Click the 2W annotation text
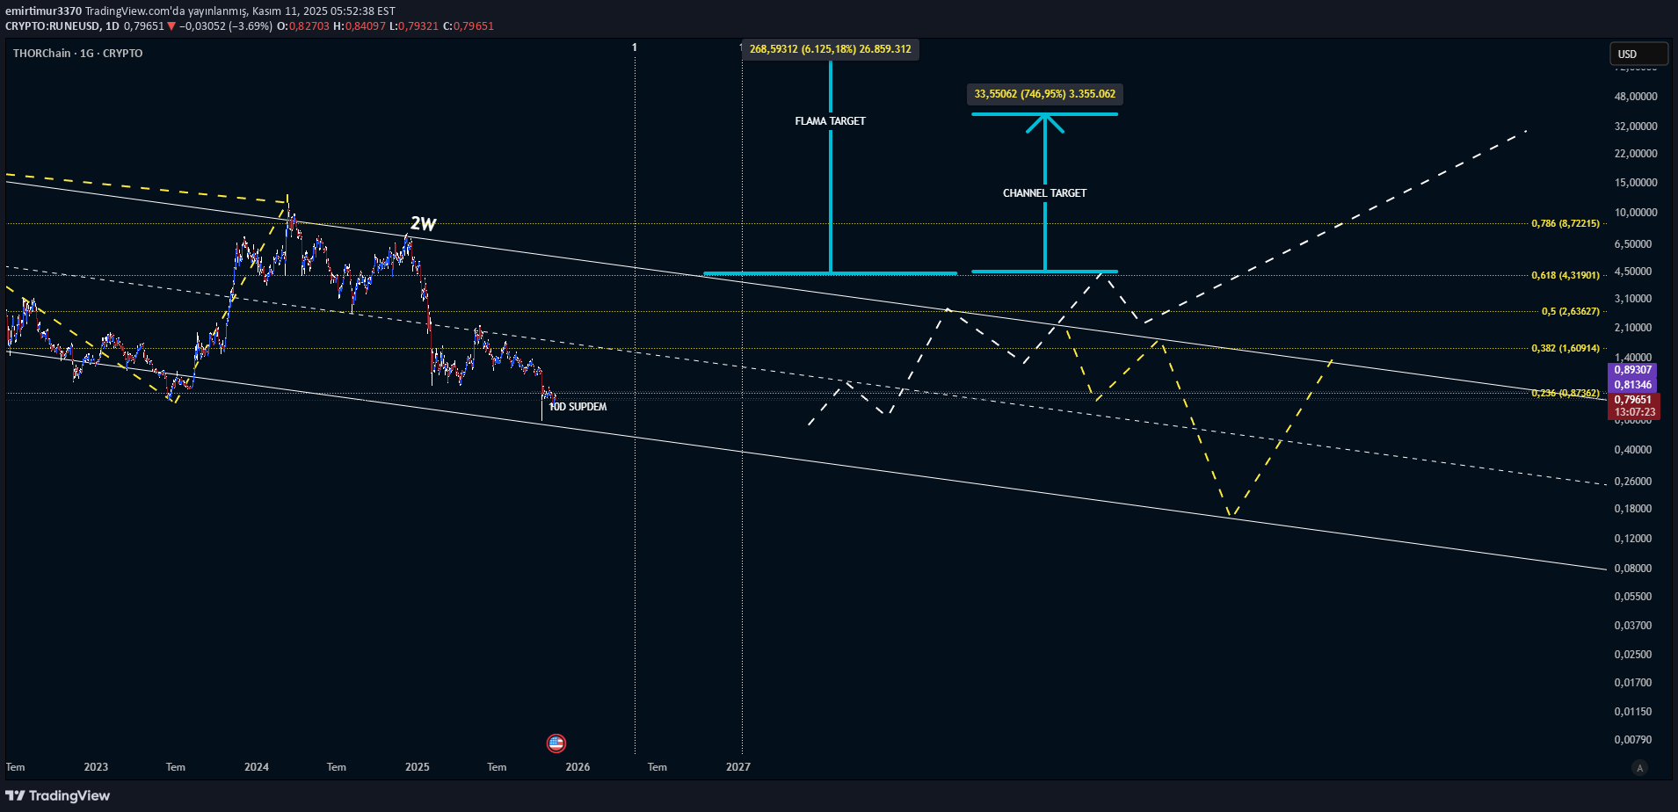 (423, 224)
